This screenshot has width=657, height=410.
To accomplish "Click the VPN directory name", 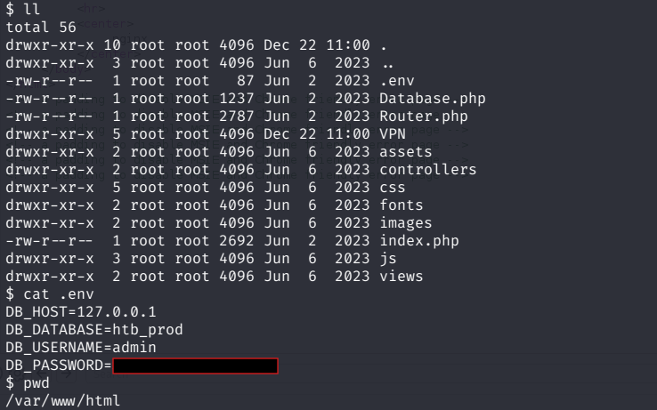I will 392,133.
